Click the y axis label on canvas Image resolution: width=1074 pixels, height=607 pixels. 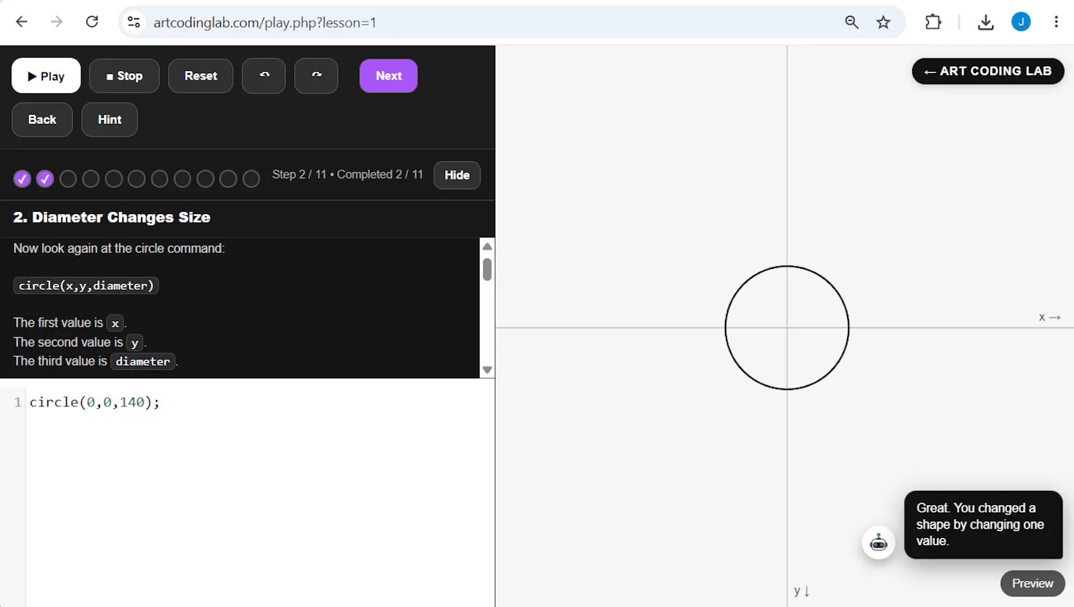pyautogui.click(x=801, y=591)
